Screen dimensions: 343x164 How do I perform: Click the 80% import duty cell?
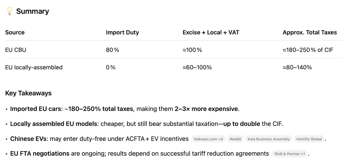pyautogui.click(x=112, y=50)
